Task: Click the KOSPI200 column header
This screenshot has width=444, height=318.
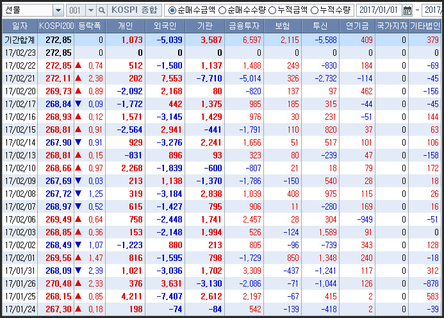Action: [x=56, y=26]
